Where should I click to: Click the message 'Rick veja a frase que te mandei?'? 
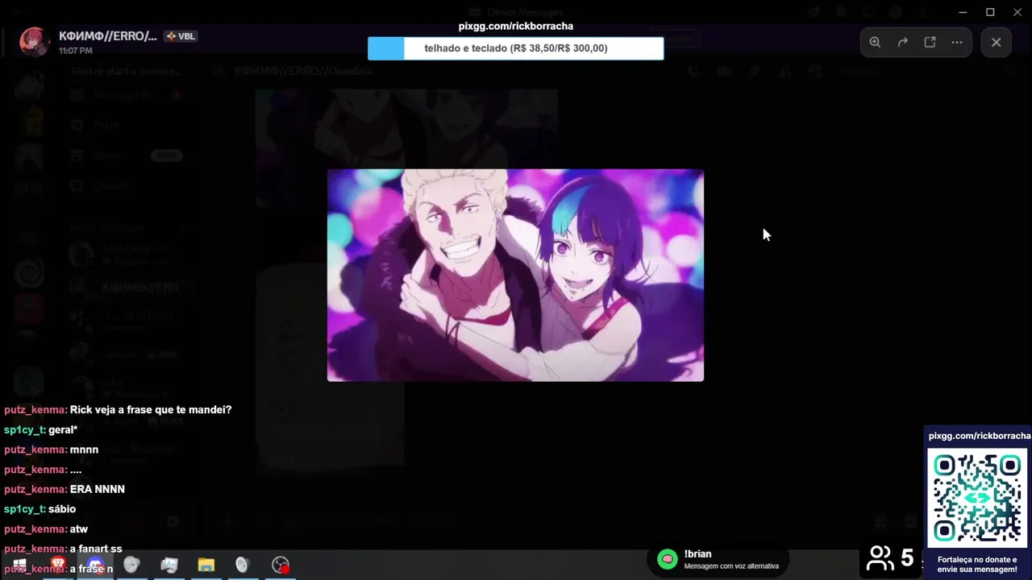click(x=151, y=410)
